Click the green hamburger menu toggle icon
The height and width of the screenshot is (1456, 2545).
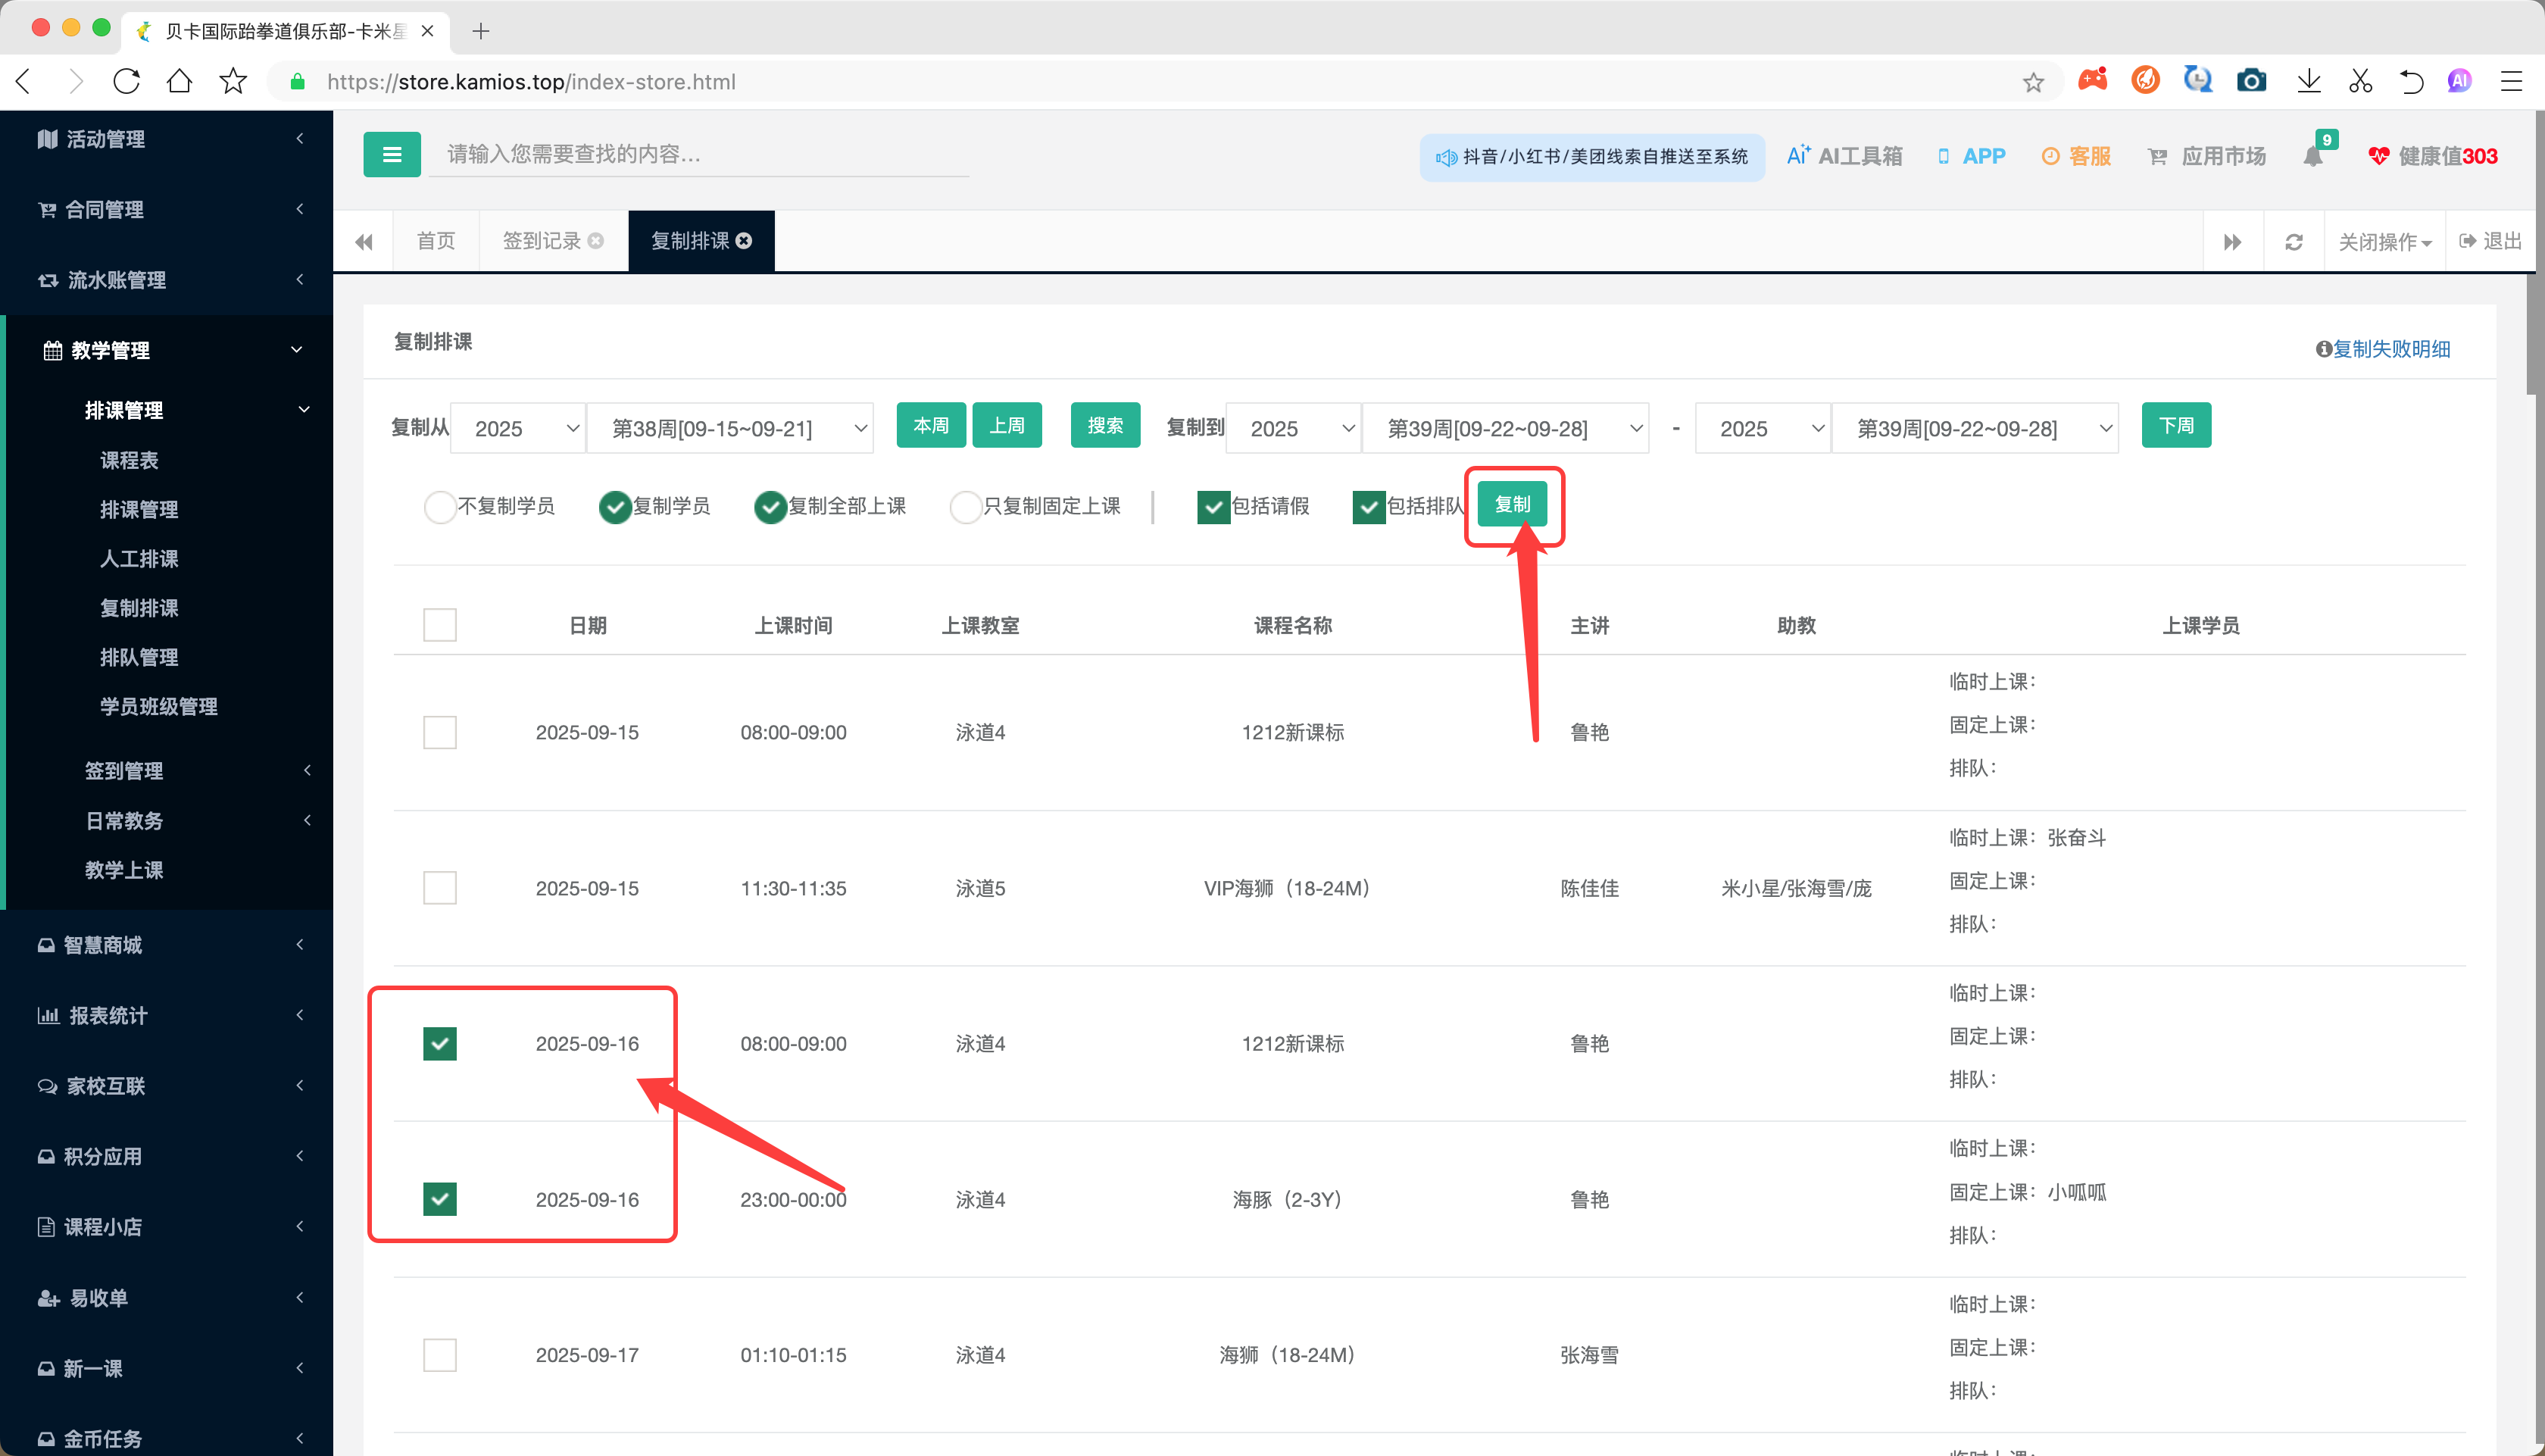coord(391,155)
